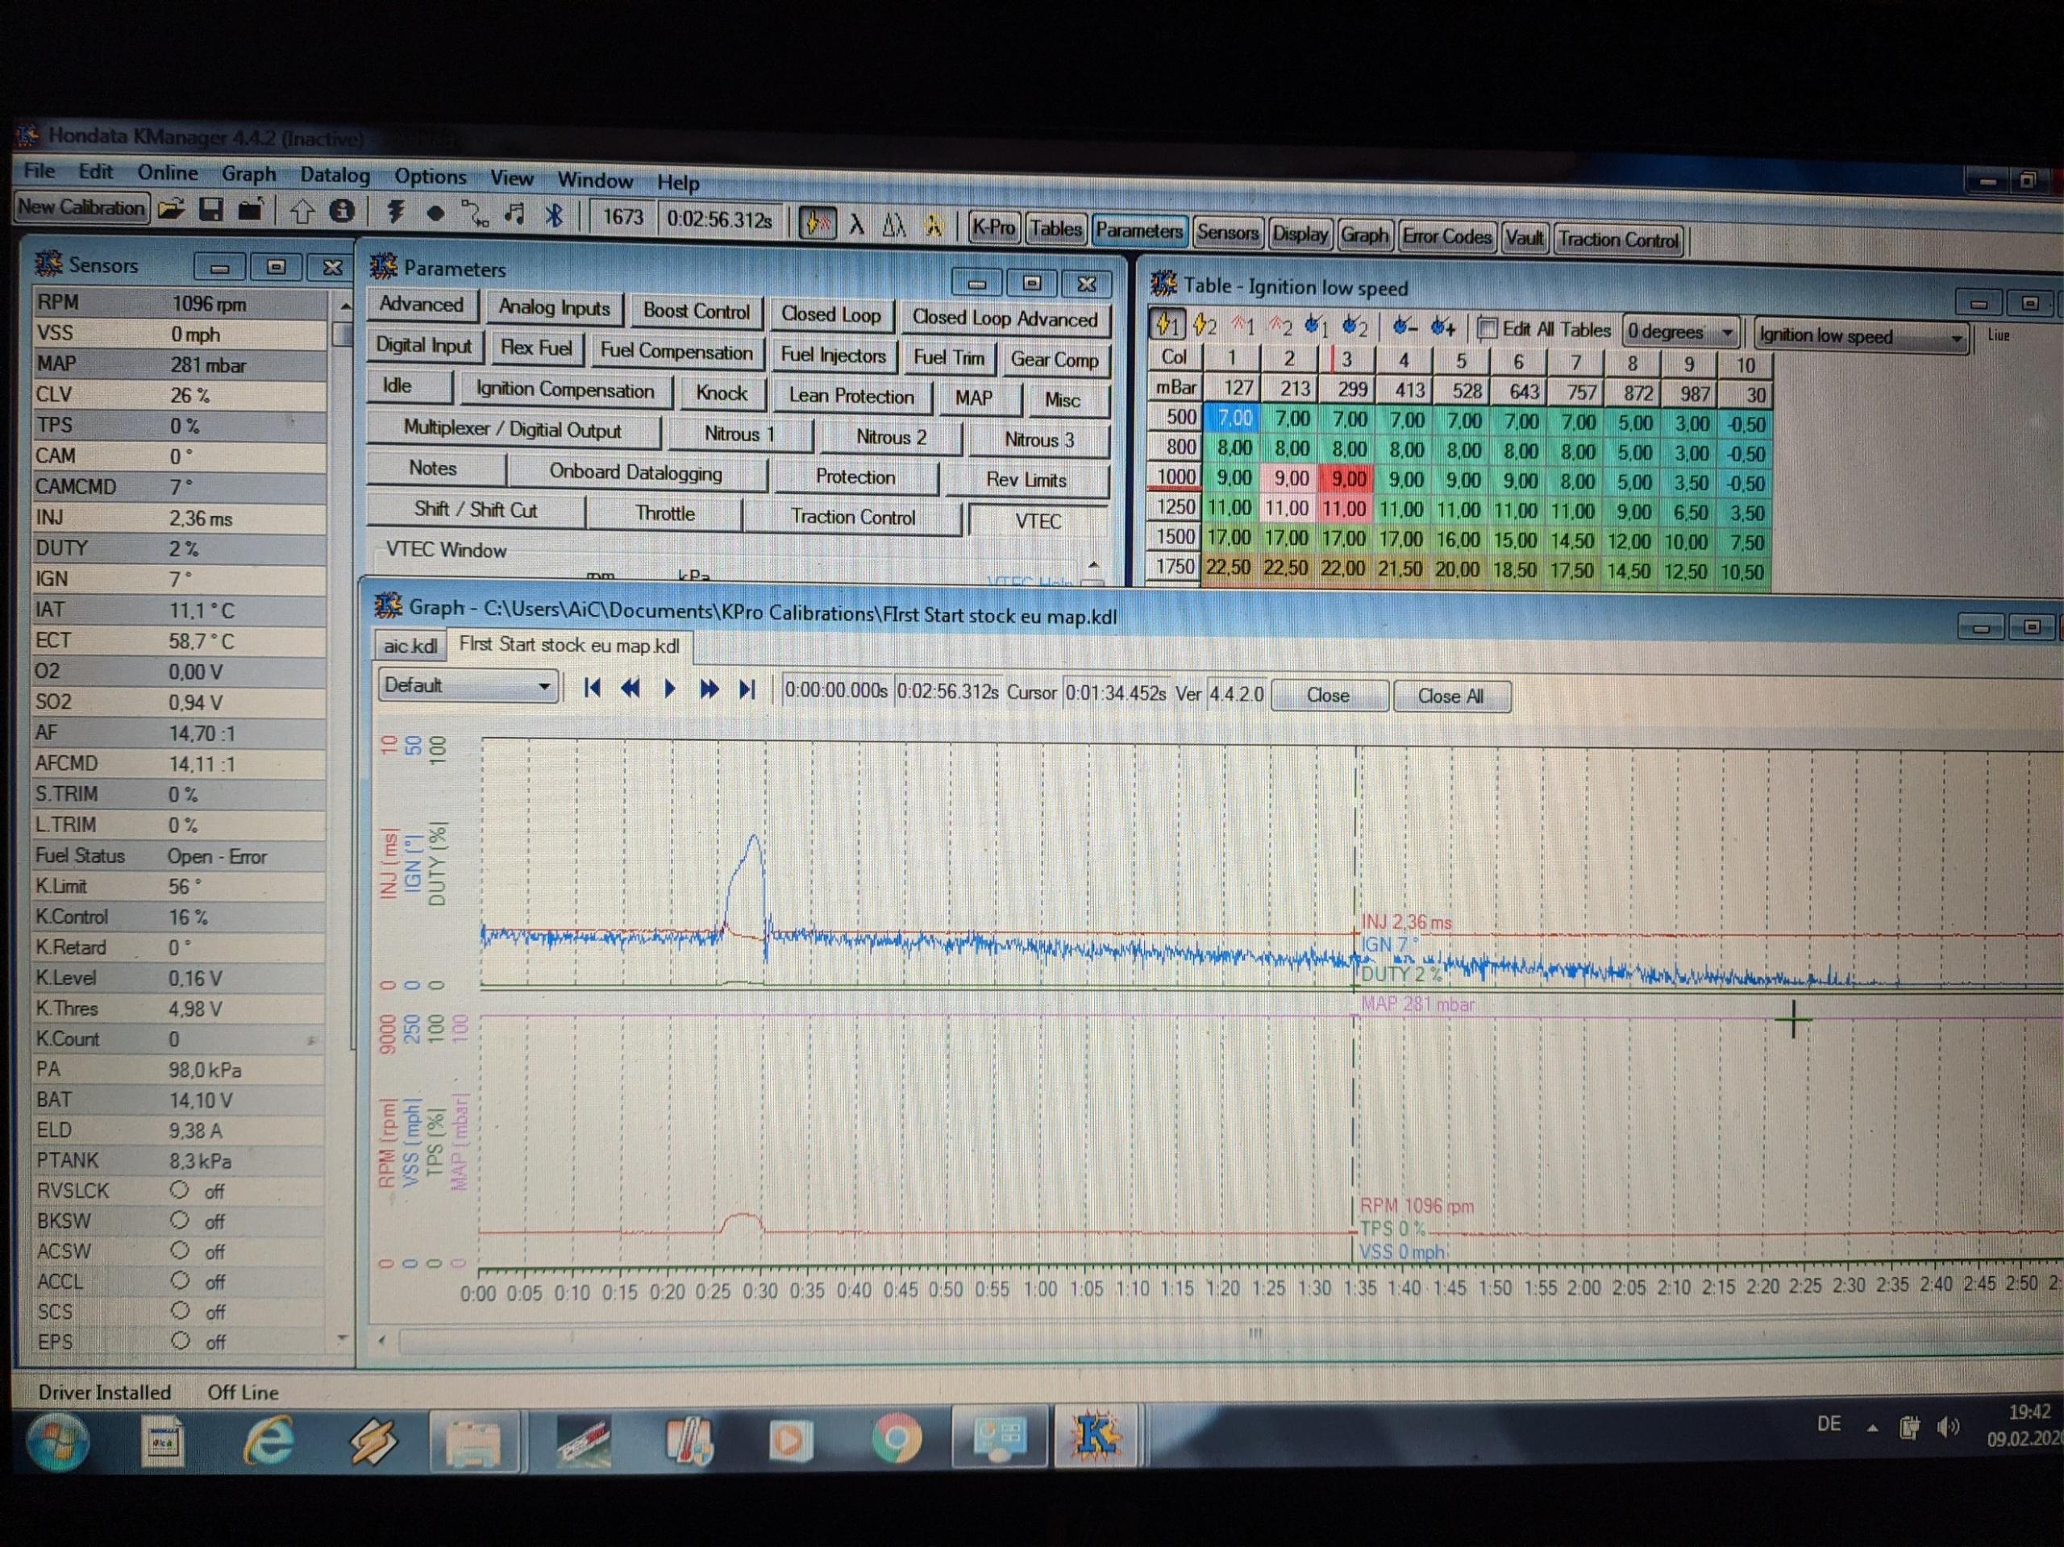The height and width of the screenshot is (1547, 2064).
Task: Switch to the aic.kdl graph tab
Action: [410, 646]
